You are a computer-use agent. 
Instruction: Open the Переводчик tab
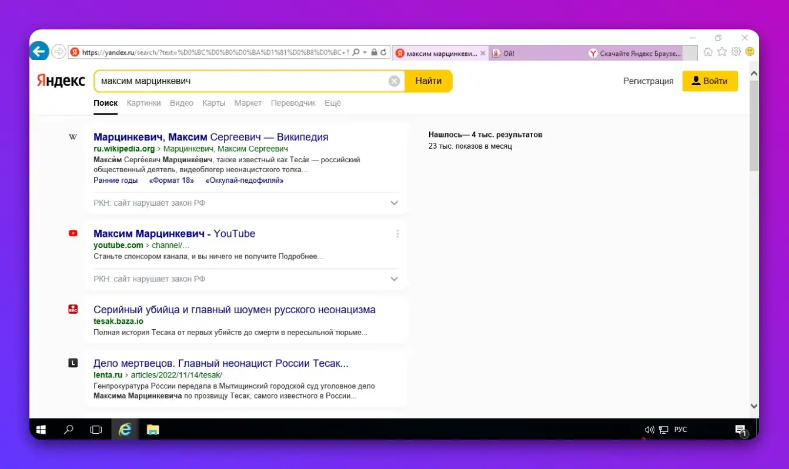293,103
